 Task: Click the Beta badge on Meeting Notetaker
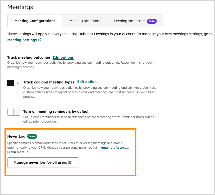coord(152,21)
